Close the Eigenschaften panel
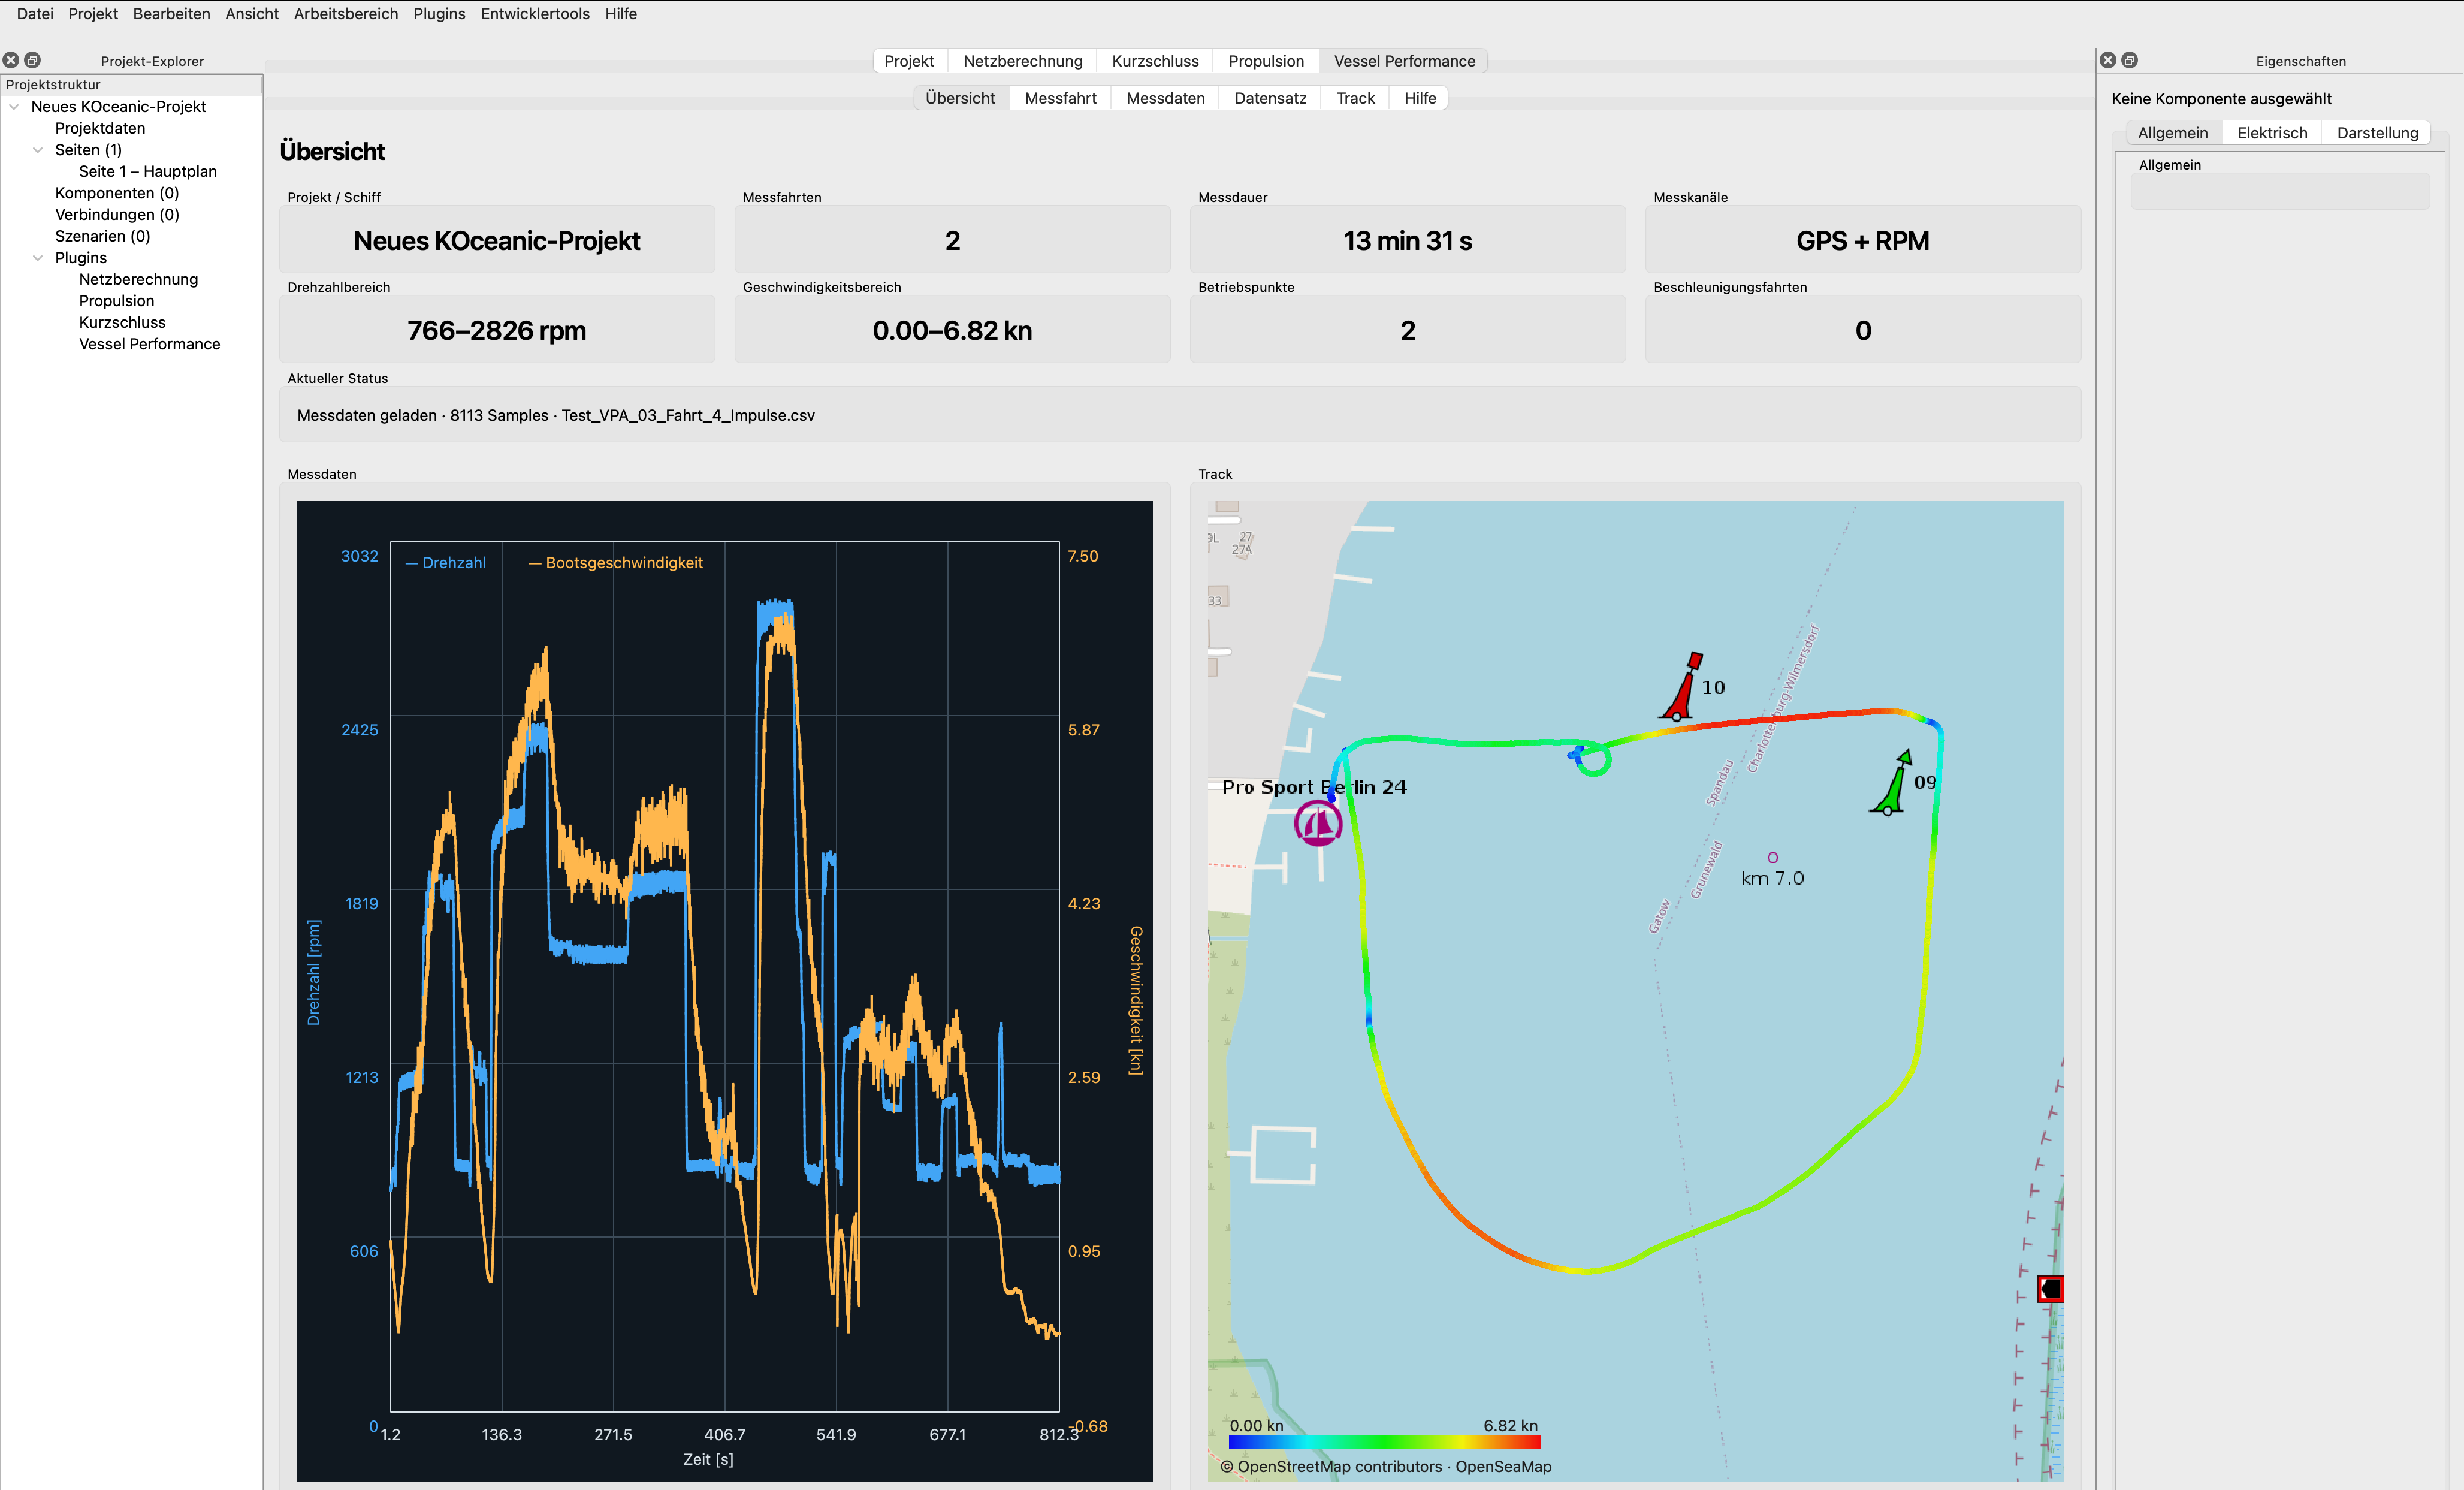Image resolution: width=2464 pixels, height=1490 pixels. click(2108, 60)
